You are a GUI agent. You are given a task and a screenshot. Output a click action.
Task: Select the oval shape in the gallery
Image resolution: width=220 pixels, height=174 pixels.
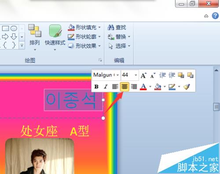14,28
